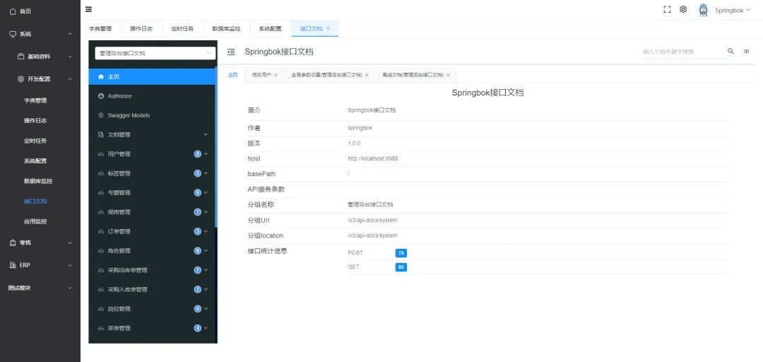Screen dimensions: 763x362
Task: Expand the 订单管理 API group
Action: pos(152,231)
